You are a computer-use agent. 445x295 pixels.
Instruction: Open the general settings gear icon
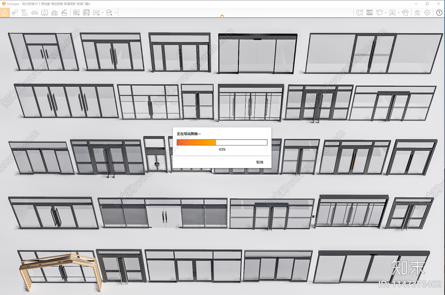(x=427, y=13)
